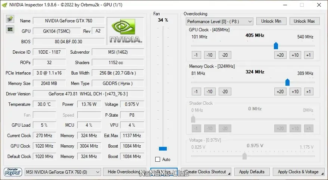The width and height of the screenshot is (328, 180).
Task: Click the PayPal Donate button
Action: pyautogui.click(x=13, y=172)
